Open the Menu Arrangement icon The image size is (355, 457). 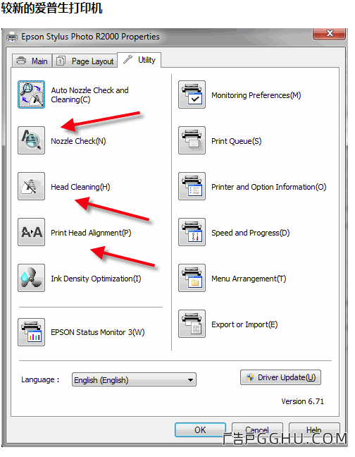[x=192, y=278]
